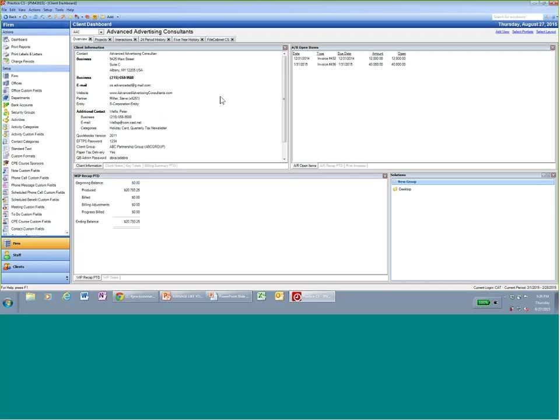Screen dimensions: 560x420
Task: Collapse the New Group in Solutions
Action: click(394, 182)
